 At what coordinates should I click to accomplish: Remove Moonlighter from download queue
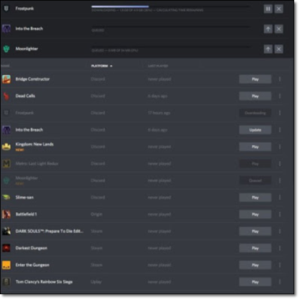click(279, 49)
